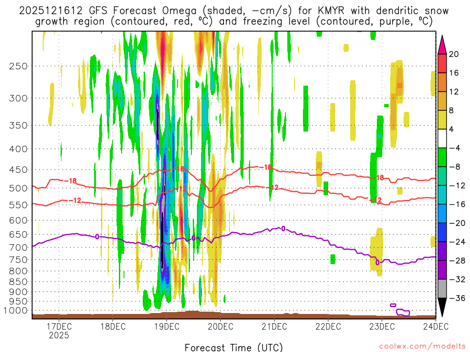
Task: Click the 550 pressure level label
Action: coord(18,205)
